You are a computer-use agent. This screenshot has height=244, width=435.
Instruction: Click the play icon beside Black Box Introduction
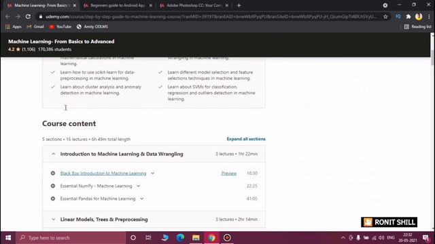[53, 174]
